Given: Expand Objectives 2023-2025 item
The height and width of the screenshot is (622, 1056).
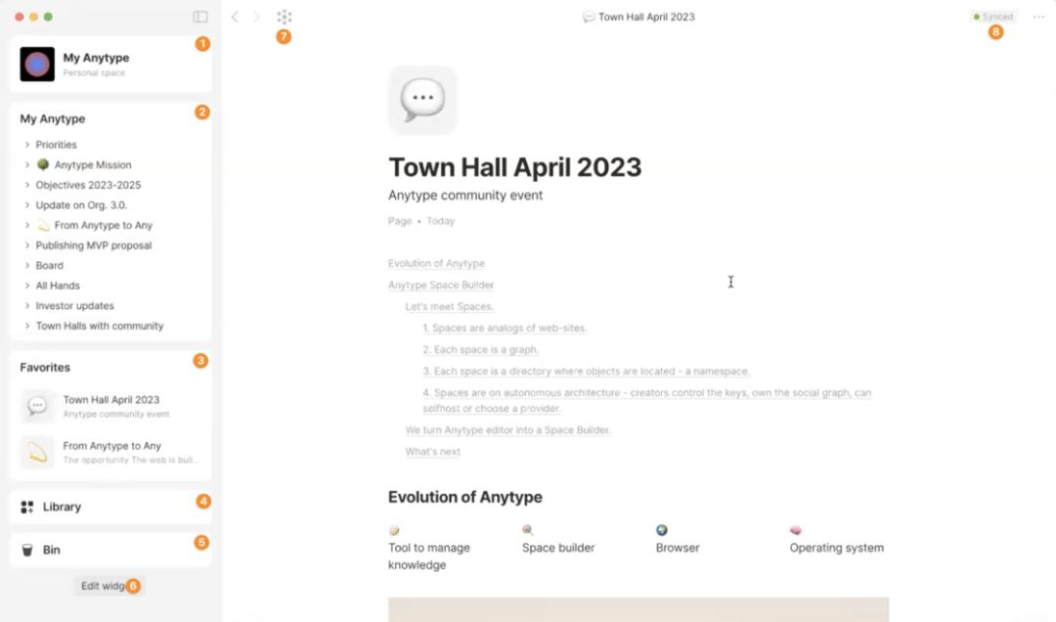Looking at the screenshot, I should coord(27,185).
